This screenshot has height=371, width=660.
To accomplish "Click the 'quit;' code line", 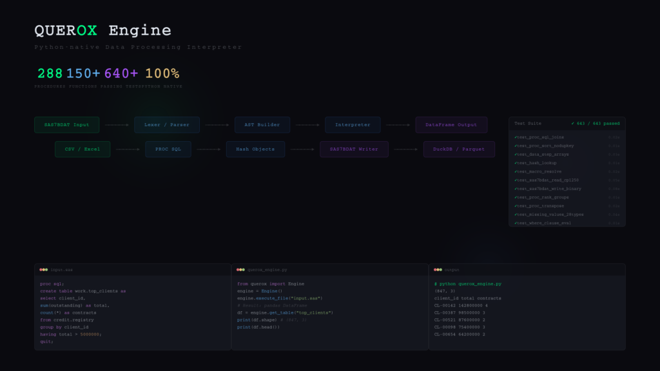I will point(46,341).
